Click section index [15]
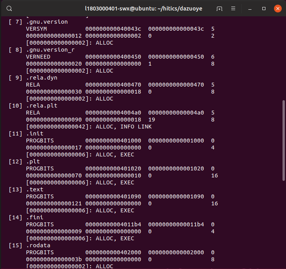286x269 pixels. 16,245
